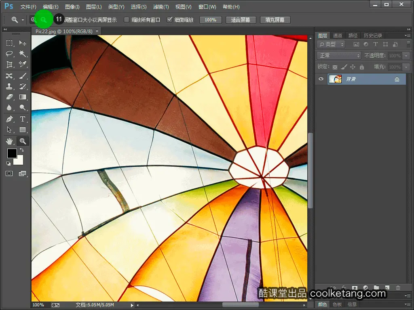Open the 滤镜(T) menu

point(161,7)
